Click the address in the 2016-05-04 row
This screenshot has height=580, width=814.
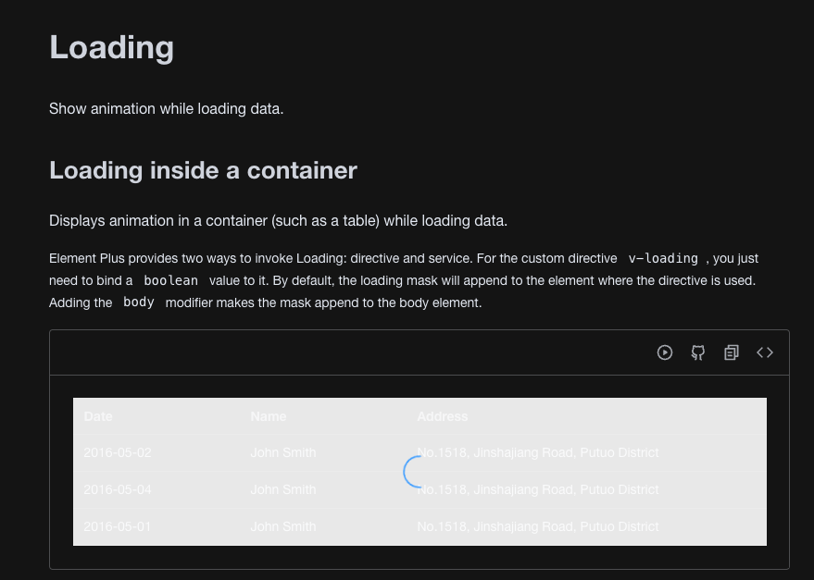pos(538,489)
